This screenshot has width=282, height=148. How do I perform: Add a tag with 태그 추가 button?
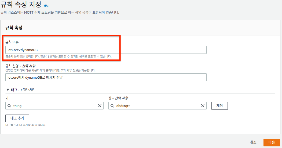tap(17, 118)
